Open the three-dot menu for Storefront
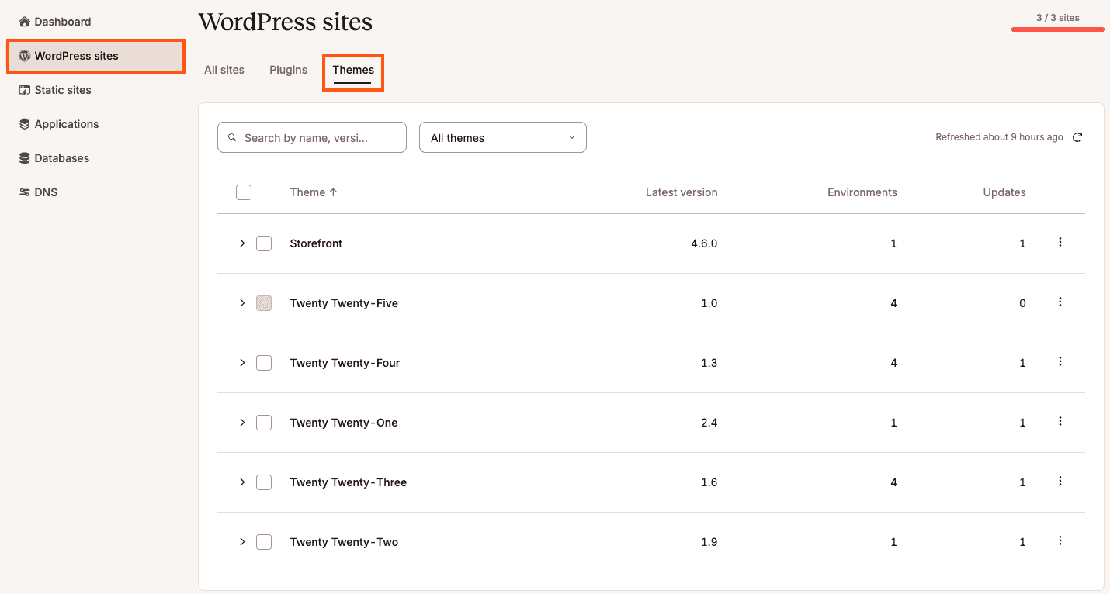This screenshot has height=594, width=1110. [x=1060, y=243]
